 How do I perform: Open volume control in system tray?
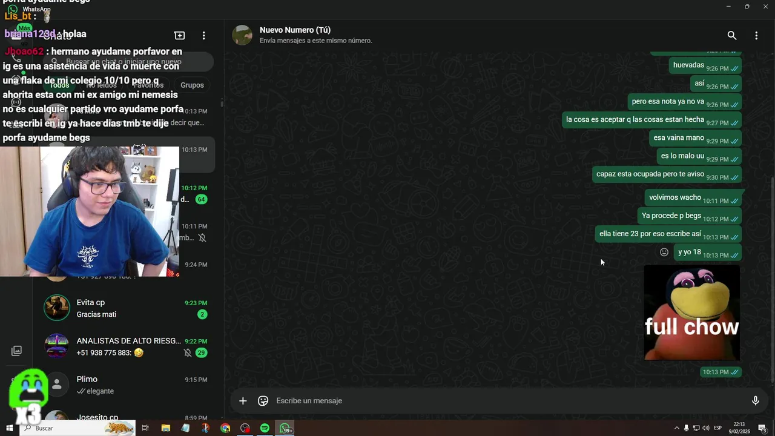click(x=706, y=428)
